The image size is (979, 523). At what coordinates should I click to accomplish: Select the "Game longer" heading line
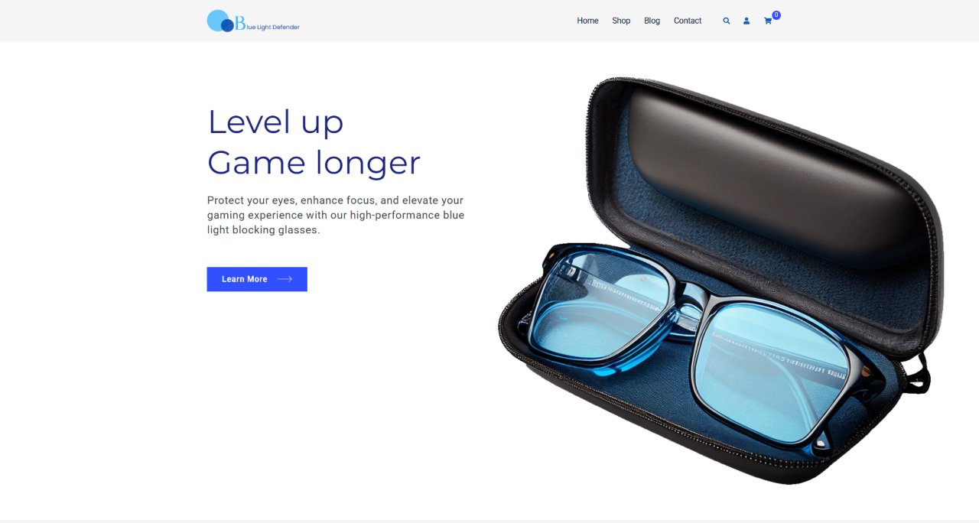click(x=314, y=163)
